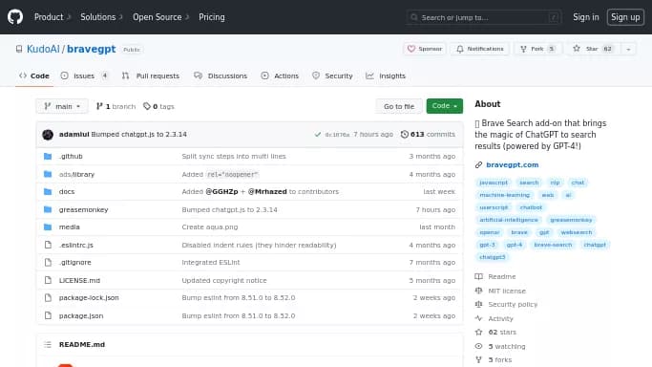Expand the Open Source menu
Viewport: 652px width, 367px height.
tap(161, 17)
